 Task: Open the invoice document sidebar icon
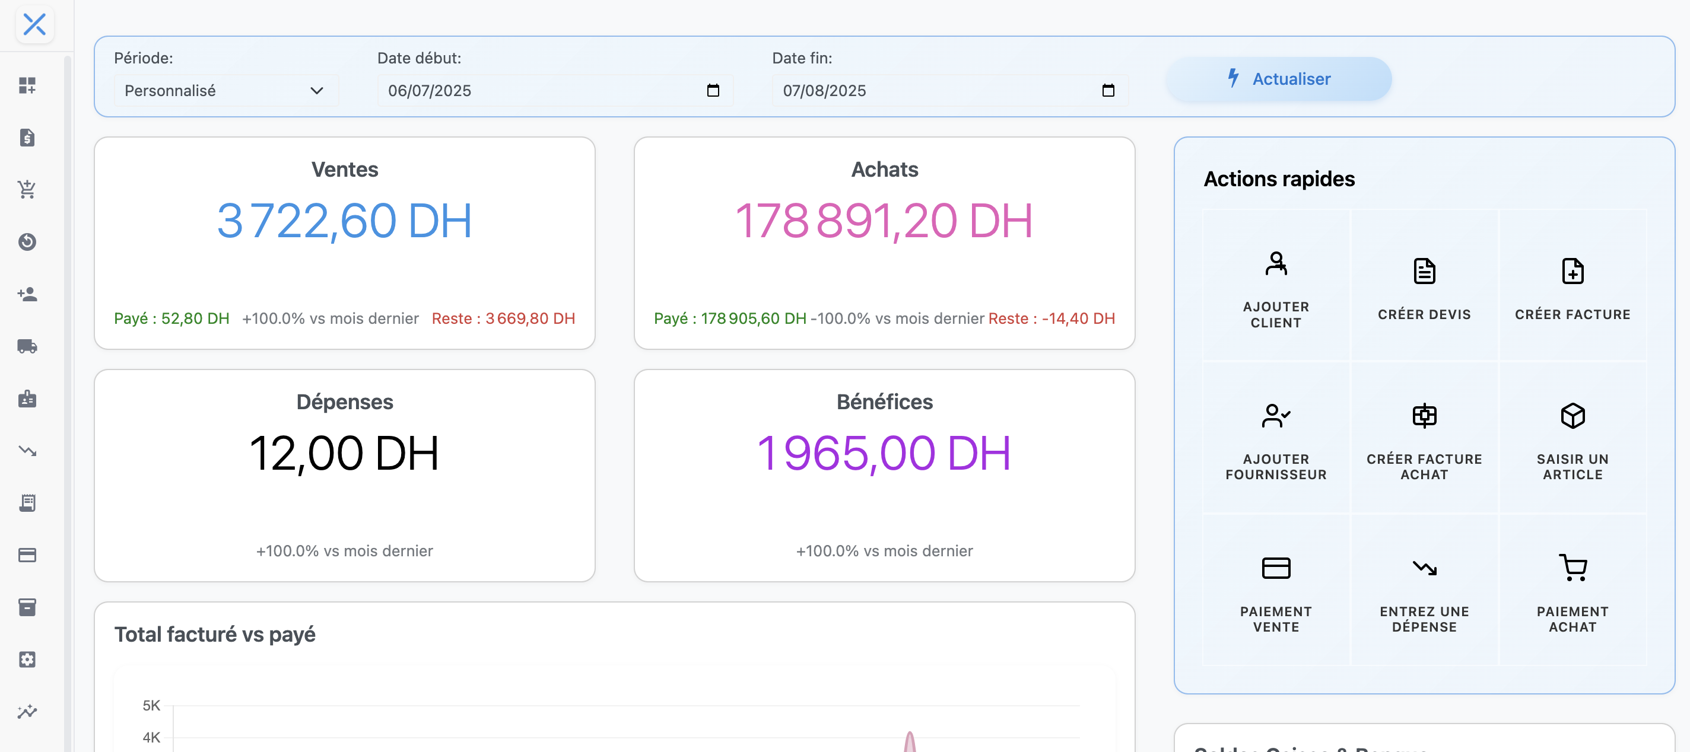coord(27,138)
